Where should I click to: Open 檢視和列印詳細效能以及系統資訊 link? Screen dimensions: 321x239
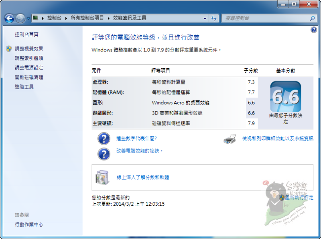(x=278, y=139)
